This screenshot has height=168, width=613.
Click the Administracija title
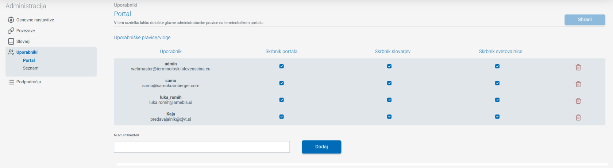tap(26, 6)
